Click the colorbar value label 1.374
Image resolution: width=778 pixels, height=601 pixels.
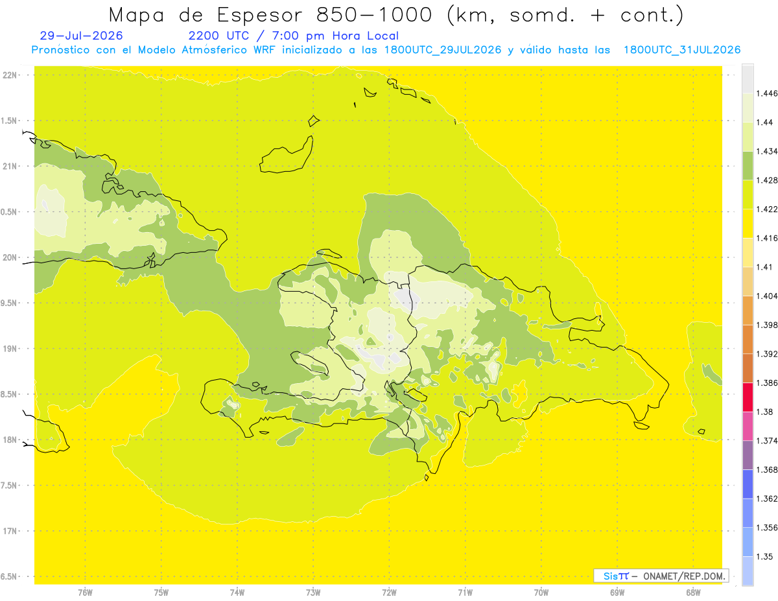pos(767,441)
